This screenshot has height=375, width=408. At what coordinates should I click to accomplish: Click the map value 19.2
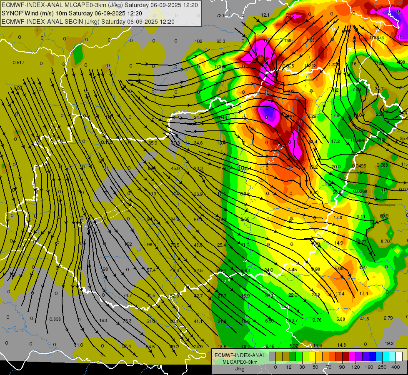[389, 343]
